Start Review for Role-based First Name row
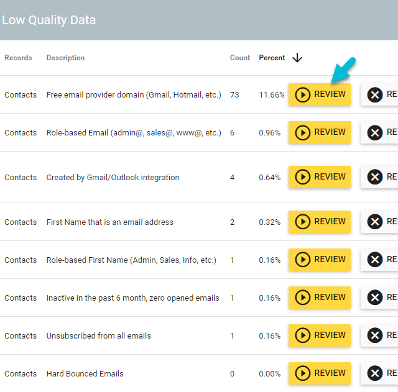Viewport: 398px width, 392px height. [x=320, y=260]
